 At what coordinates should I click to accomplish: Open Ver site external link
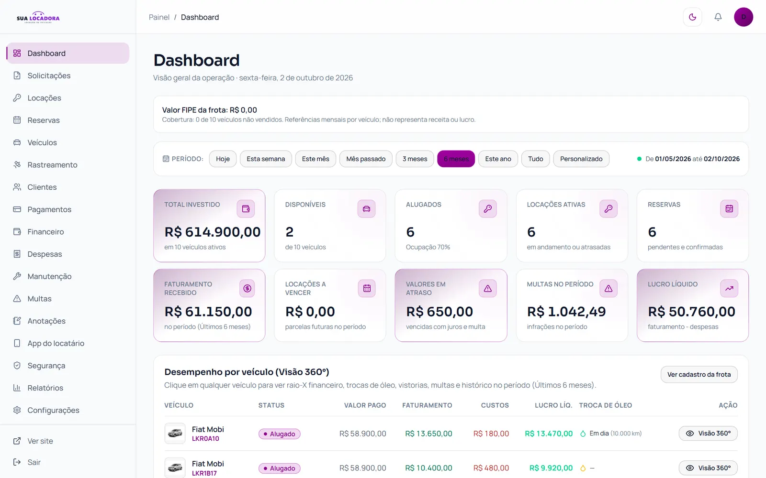tap(68, 441)
